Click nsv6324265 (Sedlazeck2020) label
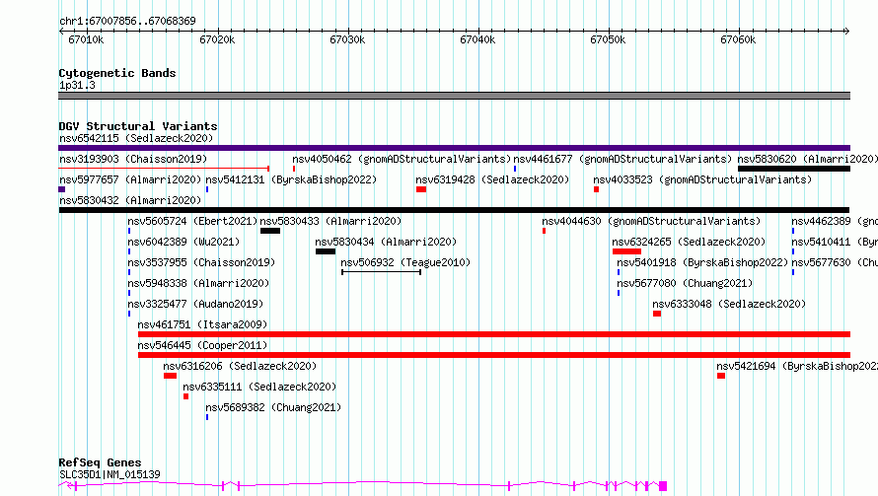This screenshot has height=496, width=878. (x=689, y=242)
